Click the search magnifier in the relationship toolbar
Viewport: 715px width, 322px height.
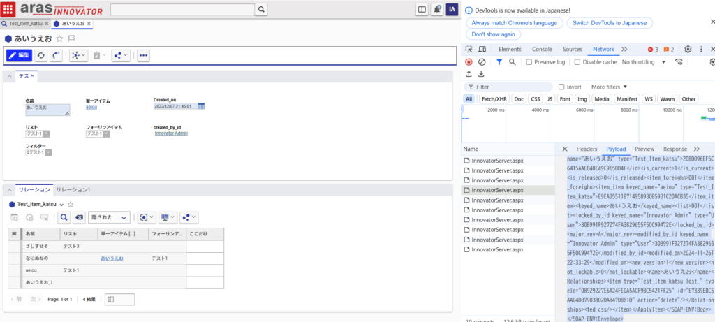pos(64,217)
